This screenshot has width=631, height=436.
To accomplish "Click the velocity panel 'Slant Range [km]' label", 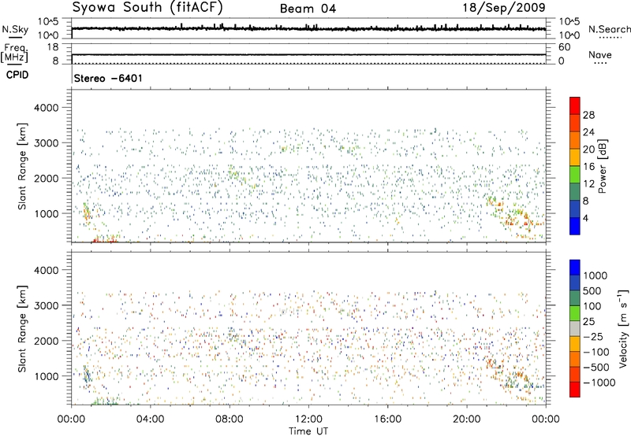I will click(x=22, y=328).
